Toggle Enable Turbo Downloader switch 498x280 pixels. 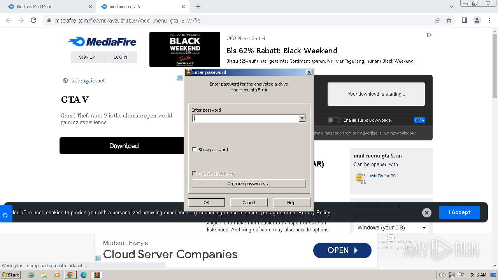click(333, 120)
